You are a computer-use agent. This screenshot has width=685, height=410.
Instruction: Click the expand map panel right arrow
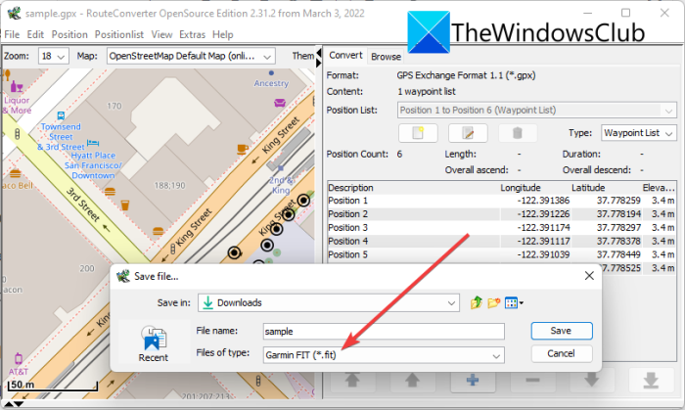(x=319, y=64)
